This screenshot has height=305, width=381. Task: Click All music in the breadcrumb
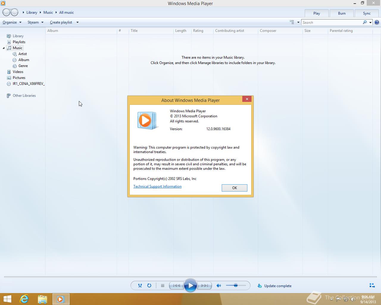[66, 13]
